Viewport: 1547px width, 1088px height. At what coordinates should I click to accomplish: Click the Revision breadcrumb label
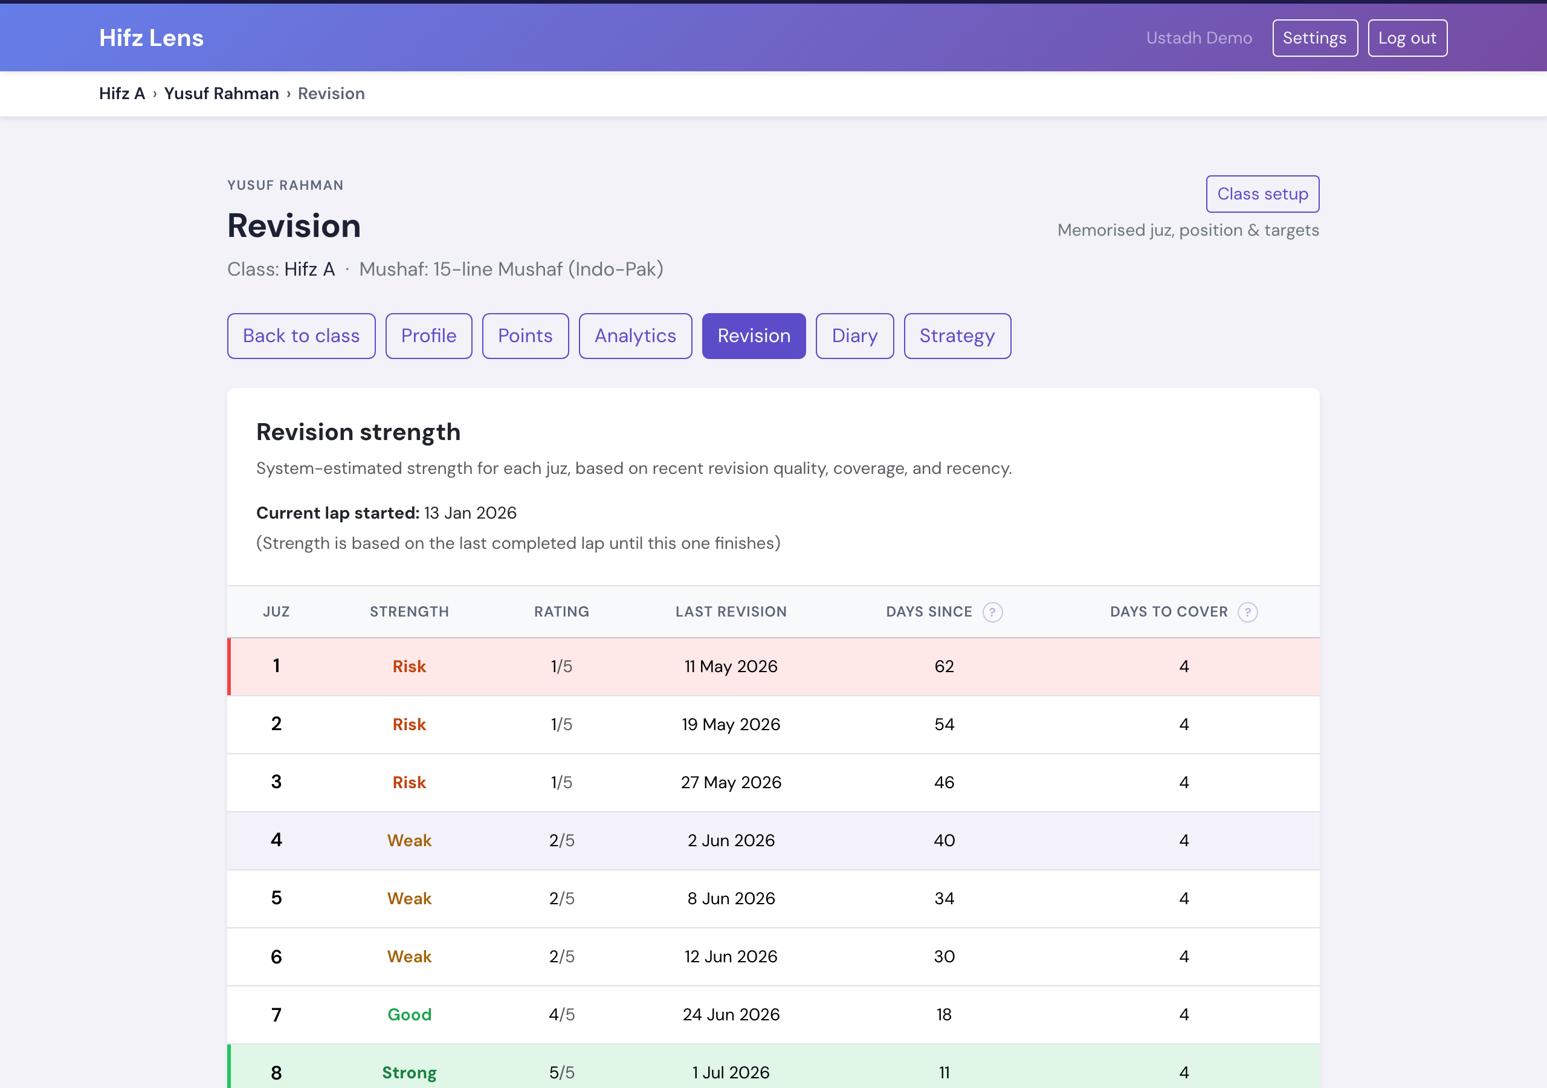pos(332,94)
